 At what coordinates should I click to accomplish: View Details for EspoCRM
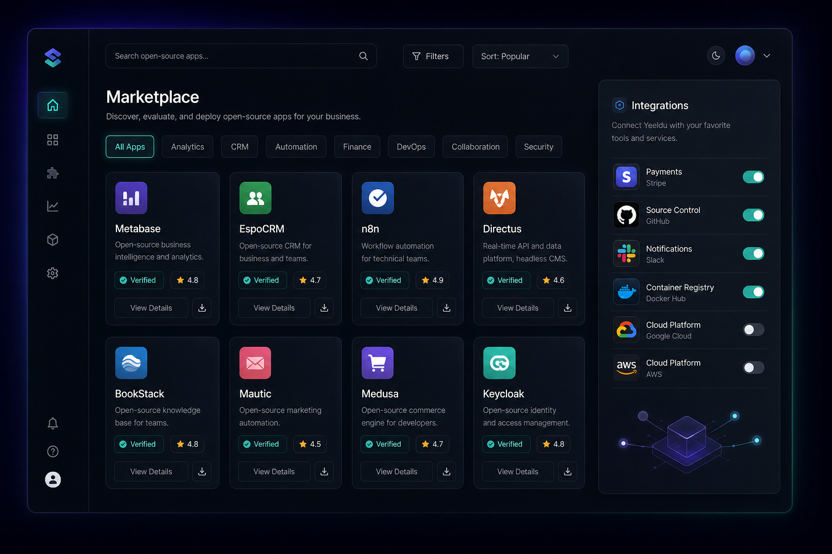pyautogui.click(x=274, y=308)
